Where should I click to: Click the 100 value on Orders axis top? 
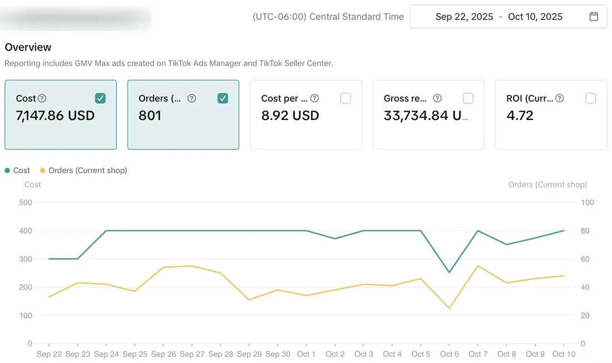pyautogui.click(x=587, y=202)
